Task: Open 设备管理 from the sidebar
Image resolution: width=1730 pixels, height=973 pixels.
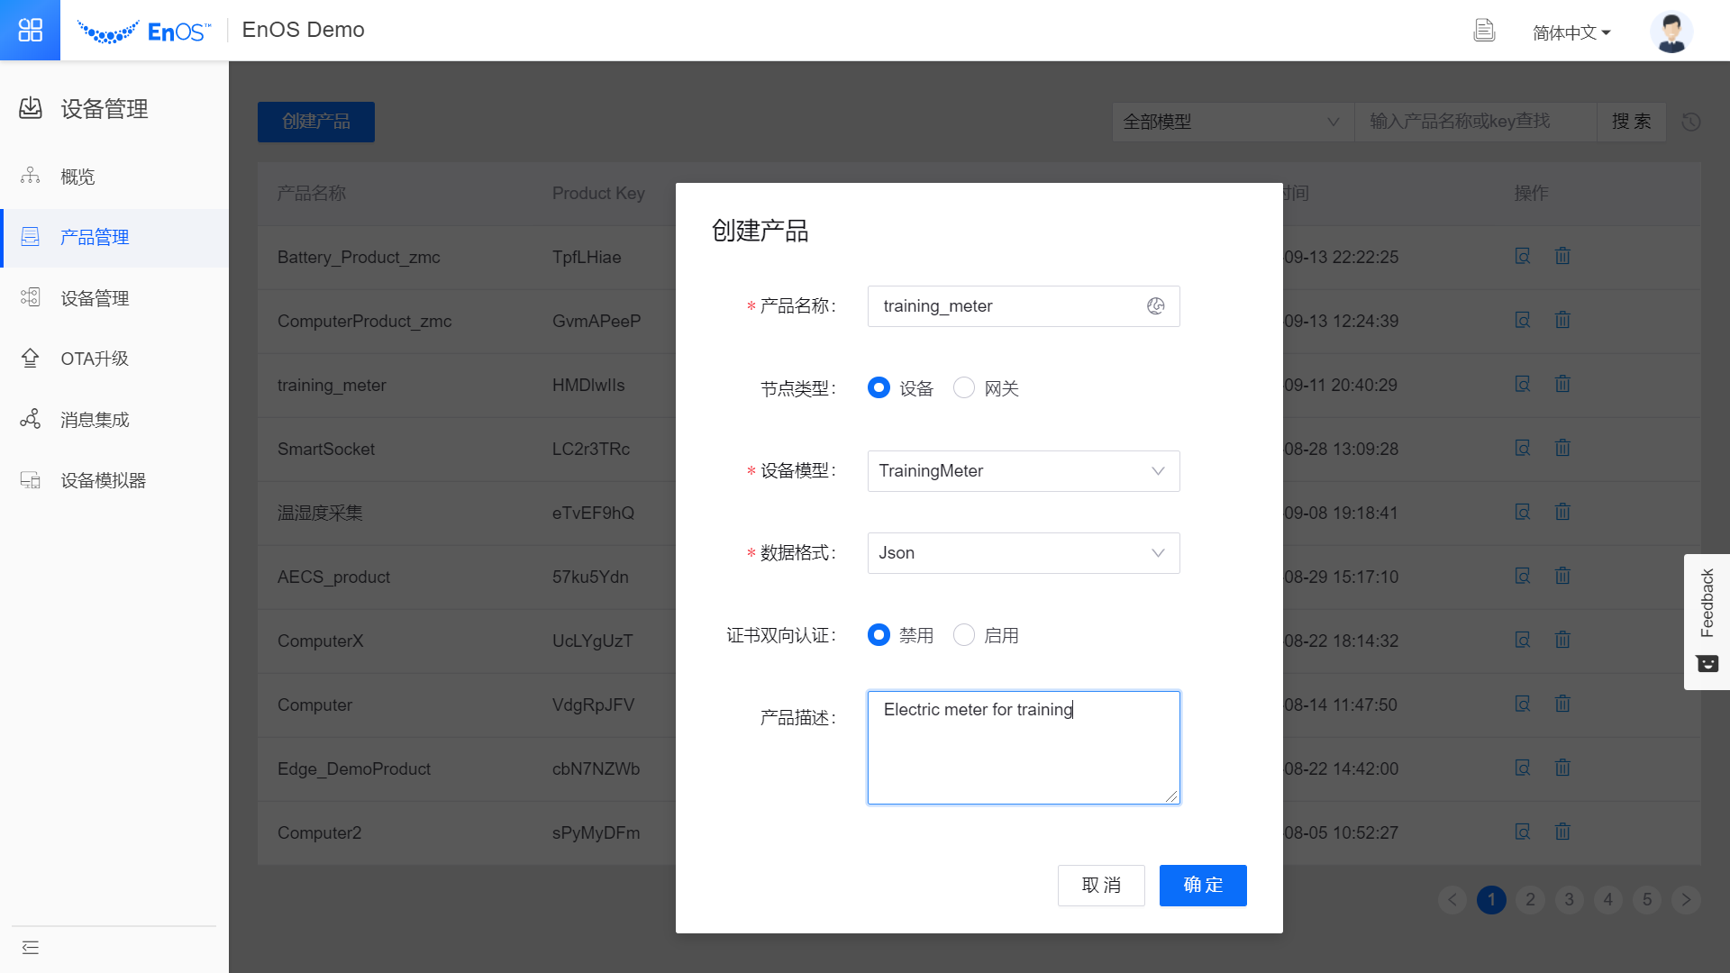Action: [x=94, y=297]
